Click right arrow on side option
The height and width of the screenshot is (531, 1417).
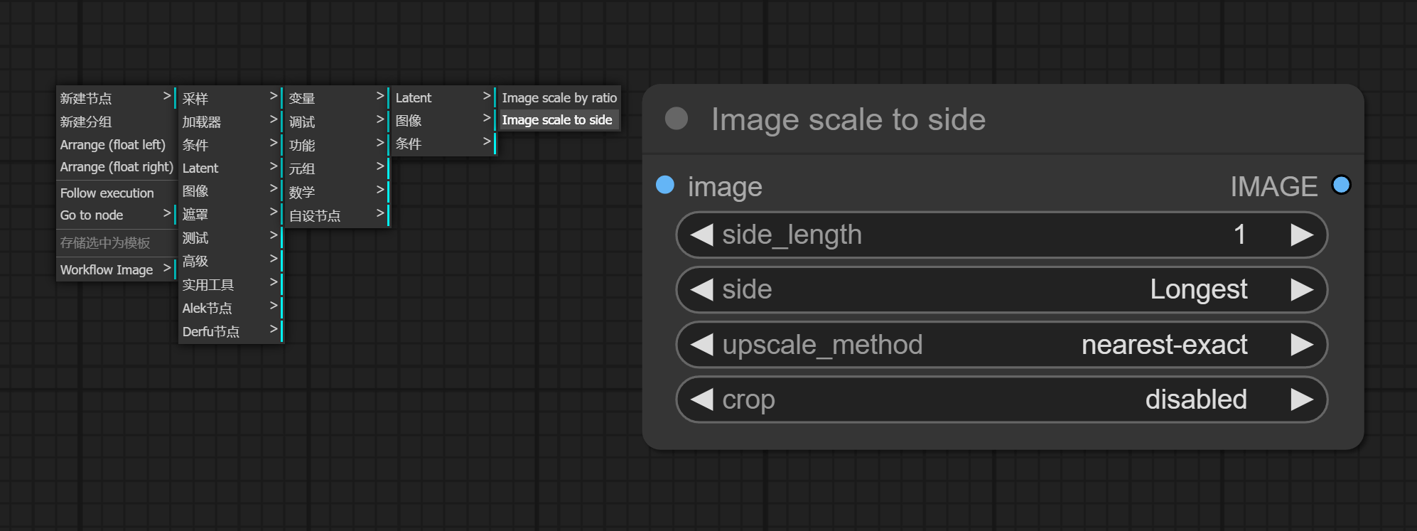[1301, 289]
